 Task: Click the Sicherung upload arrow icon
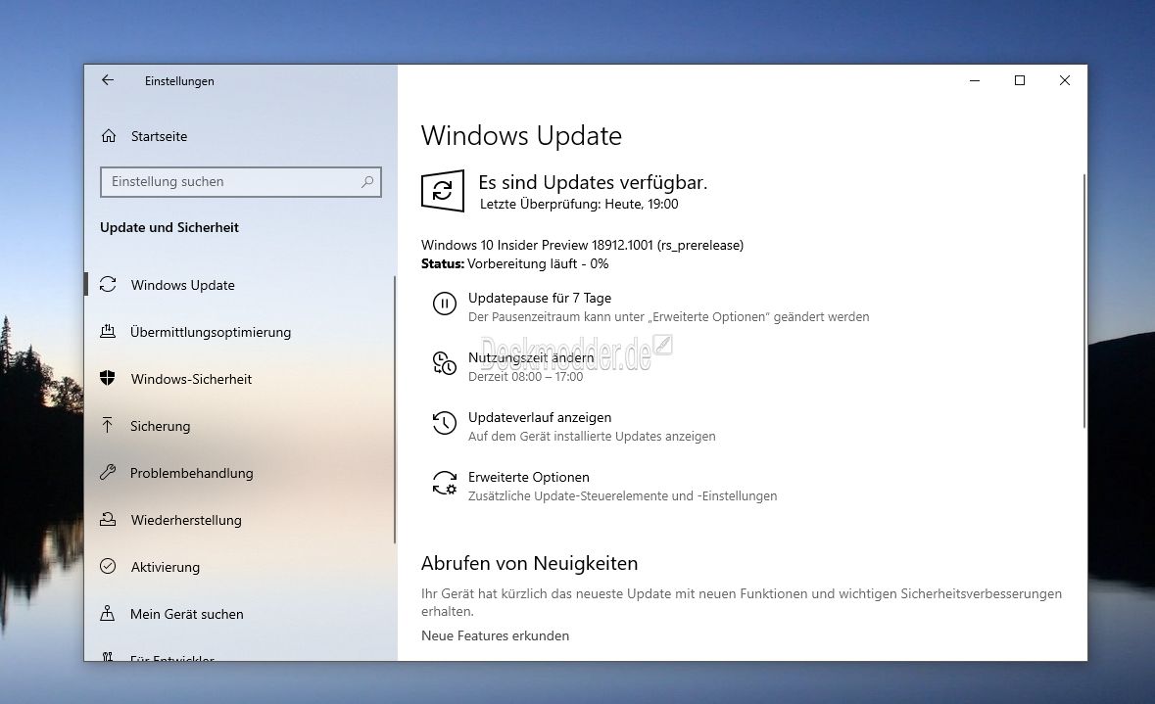pyautogui.click(x=108, y=425)
